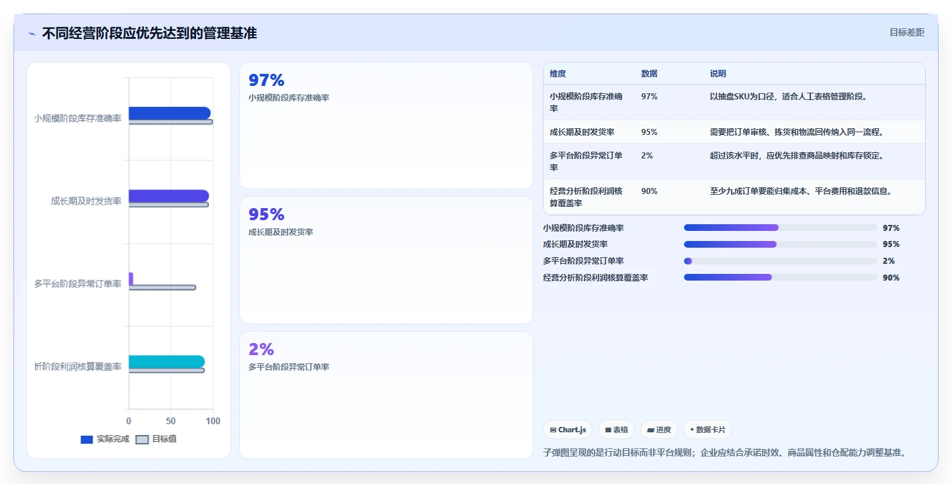This screenshot has height=484, width=952.
Task: Click the 多平台阶段异常订单率 progress bar
Action: click(781, 261)
